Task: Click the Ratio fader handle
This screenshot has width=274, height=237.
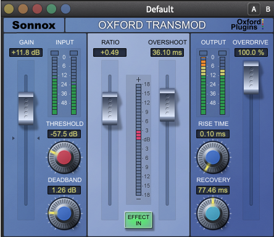Action: tap(110, 109)
